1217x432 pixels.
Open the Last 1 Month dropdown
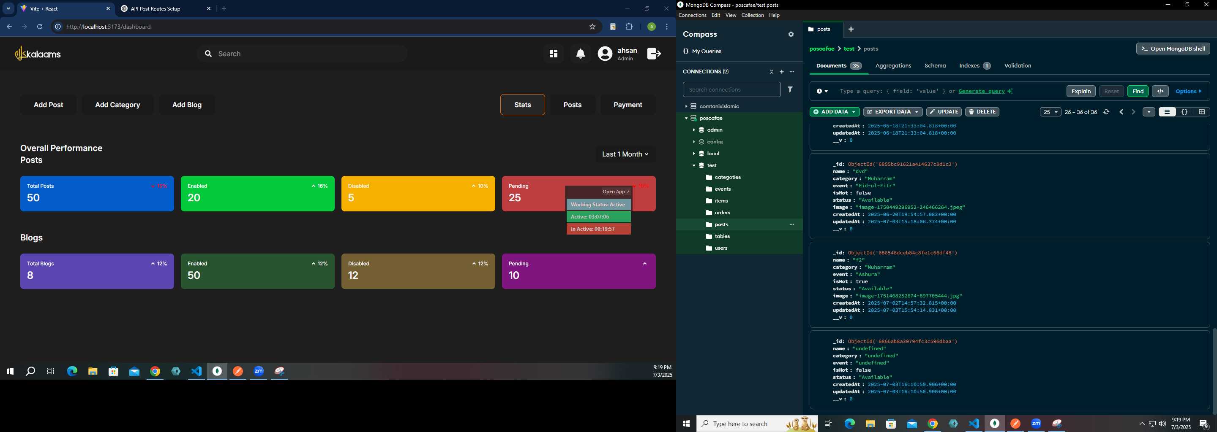[x=625, y=154]
